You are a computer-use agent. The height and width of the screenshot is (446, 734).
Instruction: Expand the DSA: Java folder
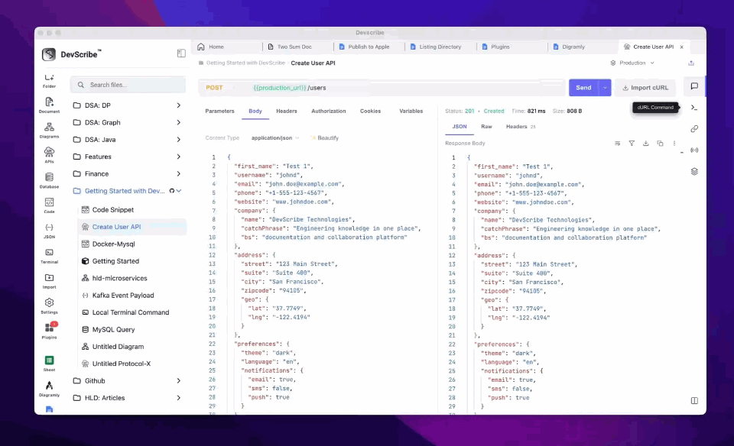[178, 139]
